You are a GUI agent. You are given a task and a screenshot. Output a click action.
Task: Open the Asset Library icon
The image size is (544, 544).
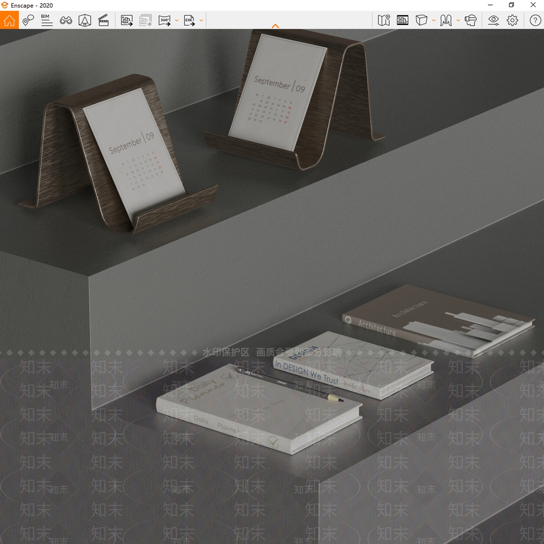tap(403, 20)
